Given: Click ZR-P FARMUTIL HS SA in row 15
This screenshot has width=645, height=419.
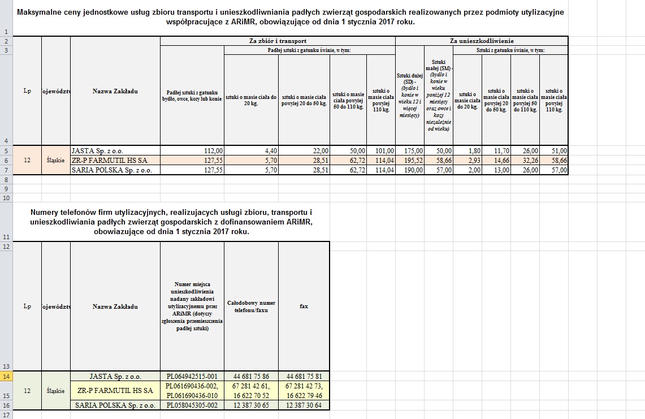Looking at the screenshot, I should tap(115, 391).
